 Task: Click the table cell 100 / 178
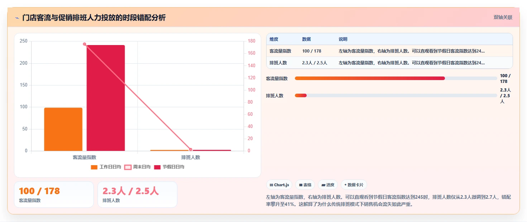tap(312, 51)
